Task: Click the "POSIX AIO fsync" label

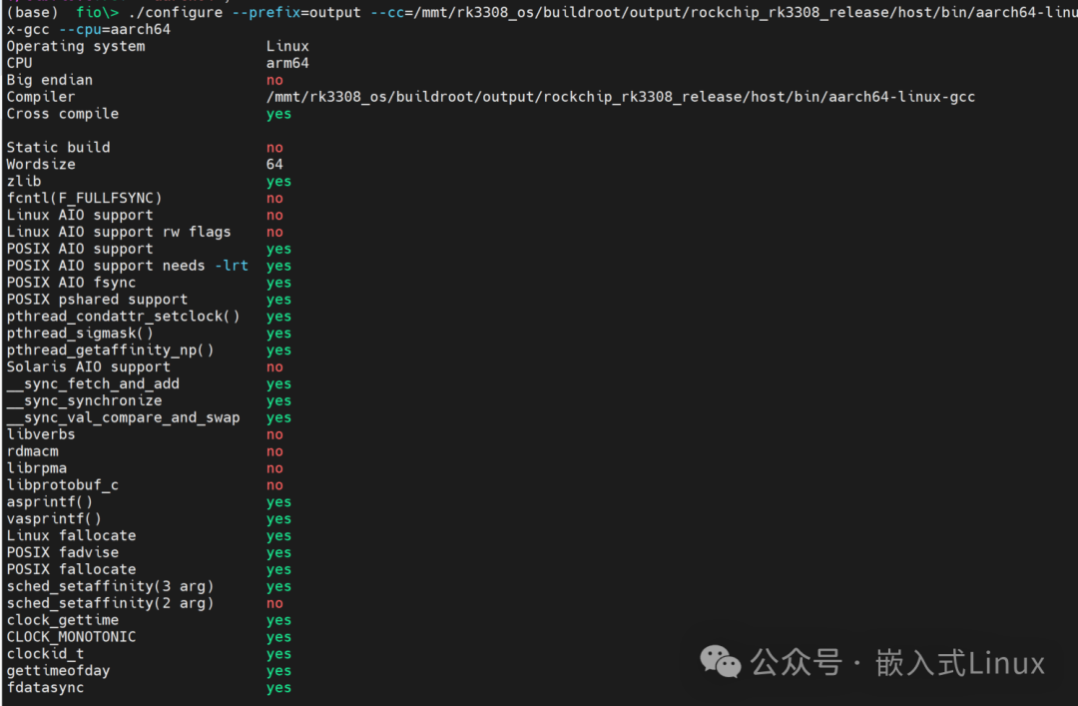Action: click(71, 283)
